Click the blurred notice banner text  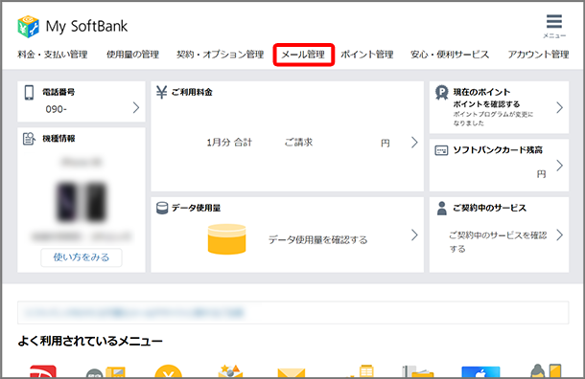pyautogui.click(x=134, y=312)
